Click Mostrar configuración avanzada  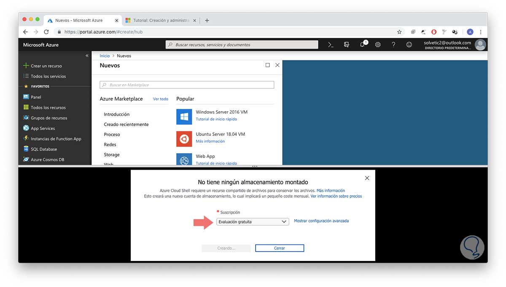[321, 221]
